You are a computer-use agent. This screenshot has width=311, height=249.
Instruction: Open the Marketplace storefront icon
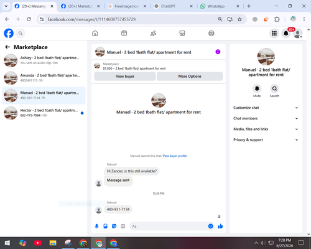182,34
